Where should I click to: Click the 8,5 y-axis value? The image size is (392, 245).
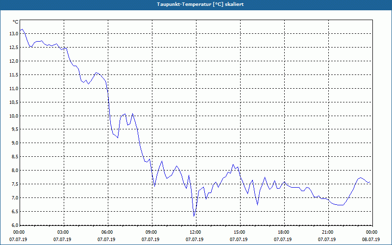tap(15, 157)
